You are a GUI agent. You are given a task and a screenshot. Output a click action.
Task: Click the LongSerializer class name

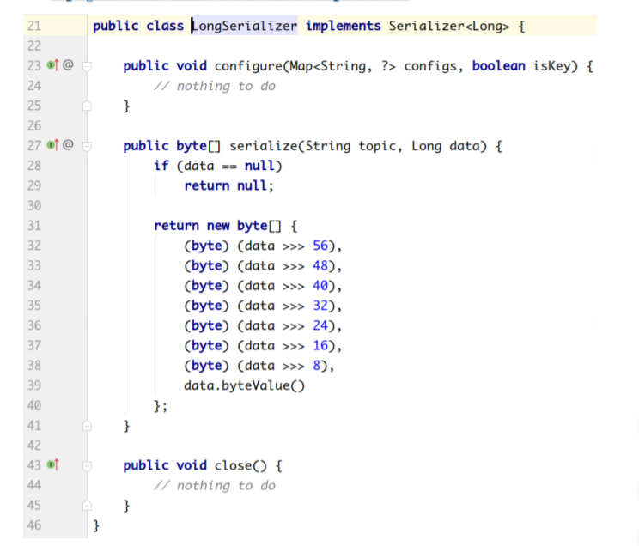tap(245, 26)
